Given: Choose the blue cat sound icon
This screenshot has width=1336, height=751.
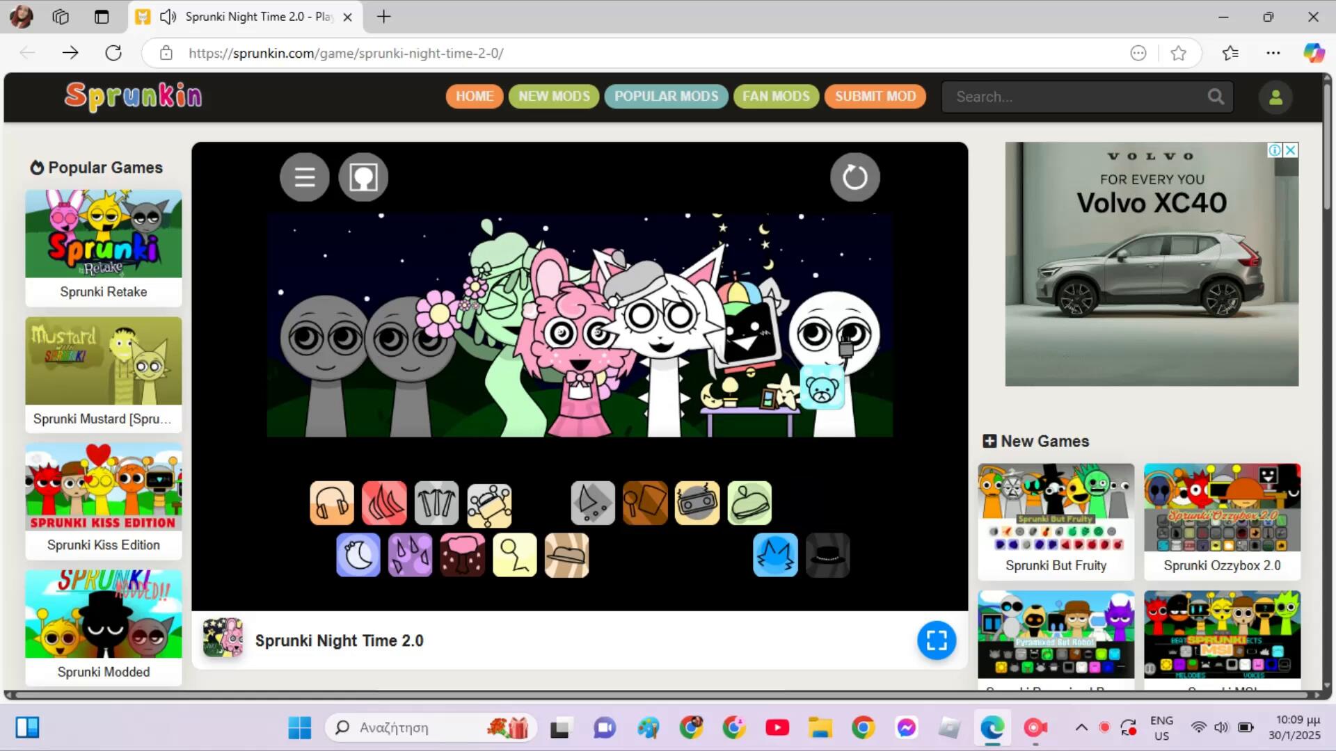Looking at the screenshot, I should pos(775,555).
